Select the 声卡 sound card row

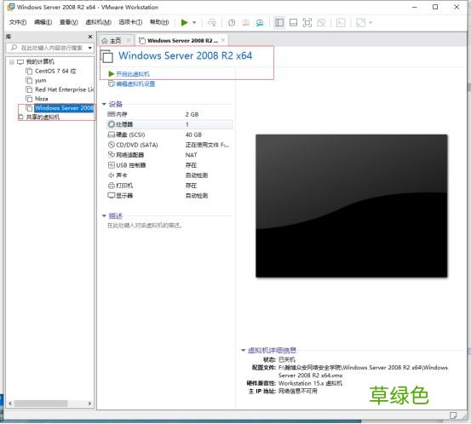click(x=169, y=175)
